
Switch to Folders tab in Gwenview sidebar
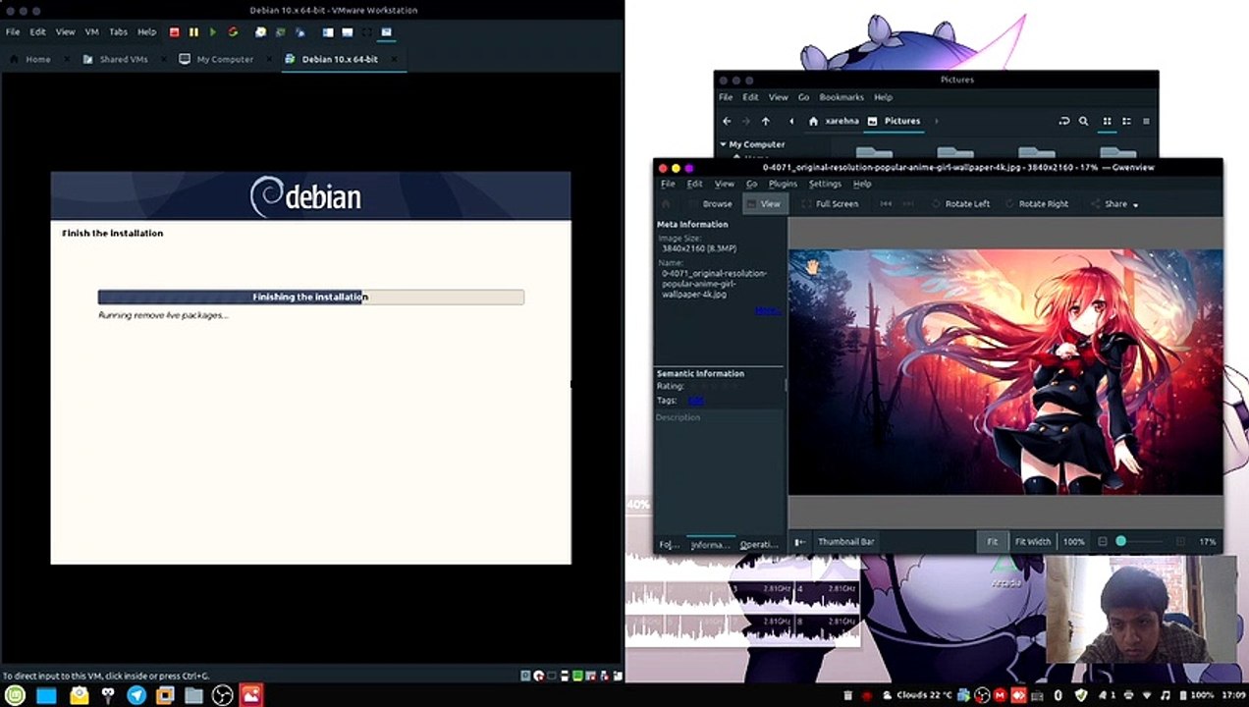click(670, 544)
